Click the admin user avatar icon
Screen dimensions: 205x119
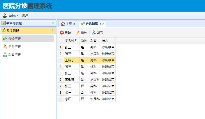pos(5,16)
